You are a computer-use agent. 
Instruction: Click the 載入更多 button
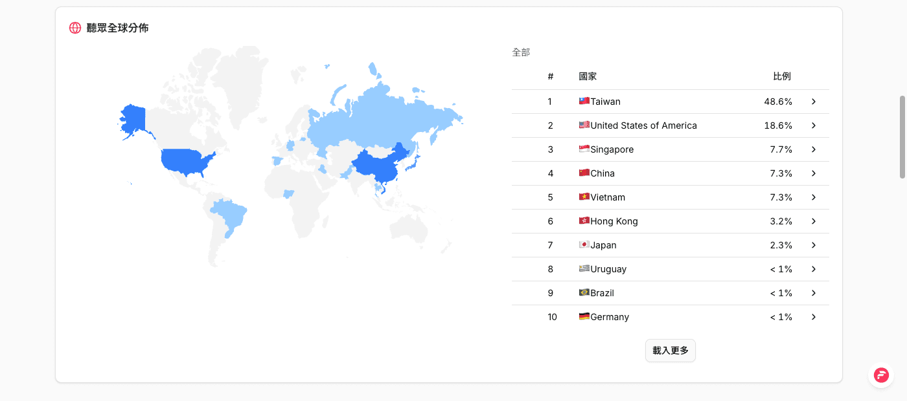(x=671, y=351)
